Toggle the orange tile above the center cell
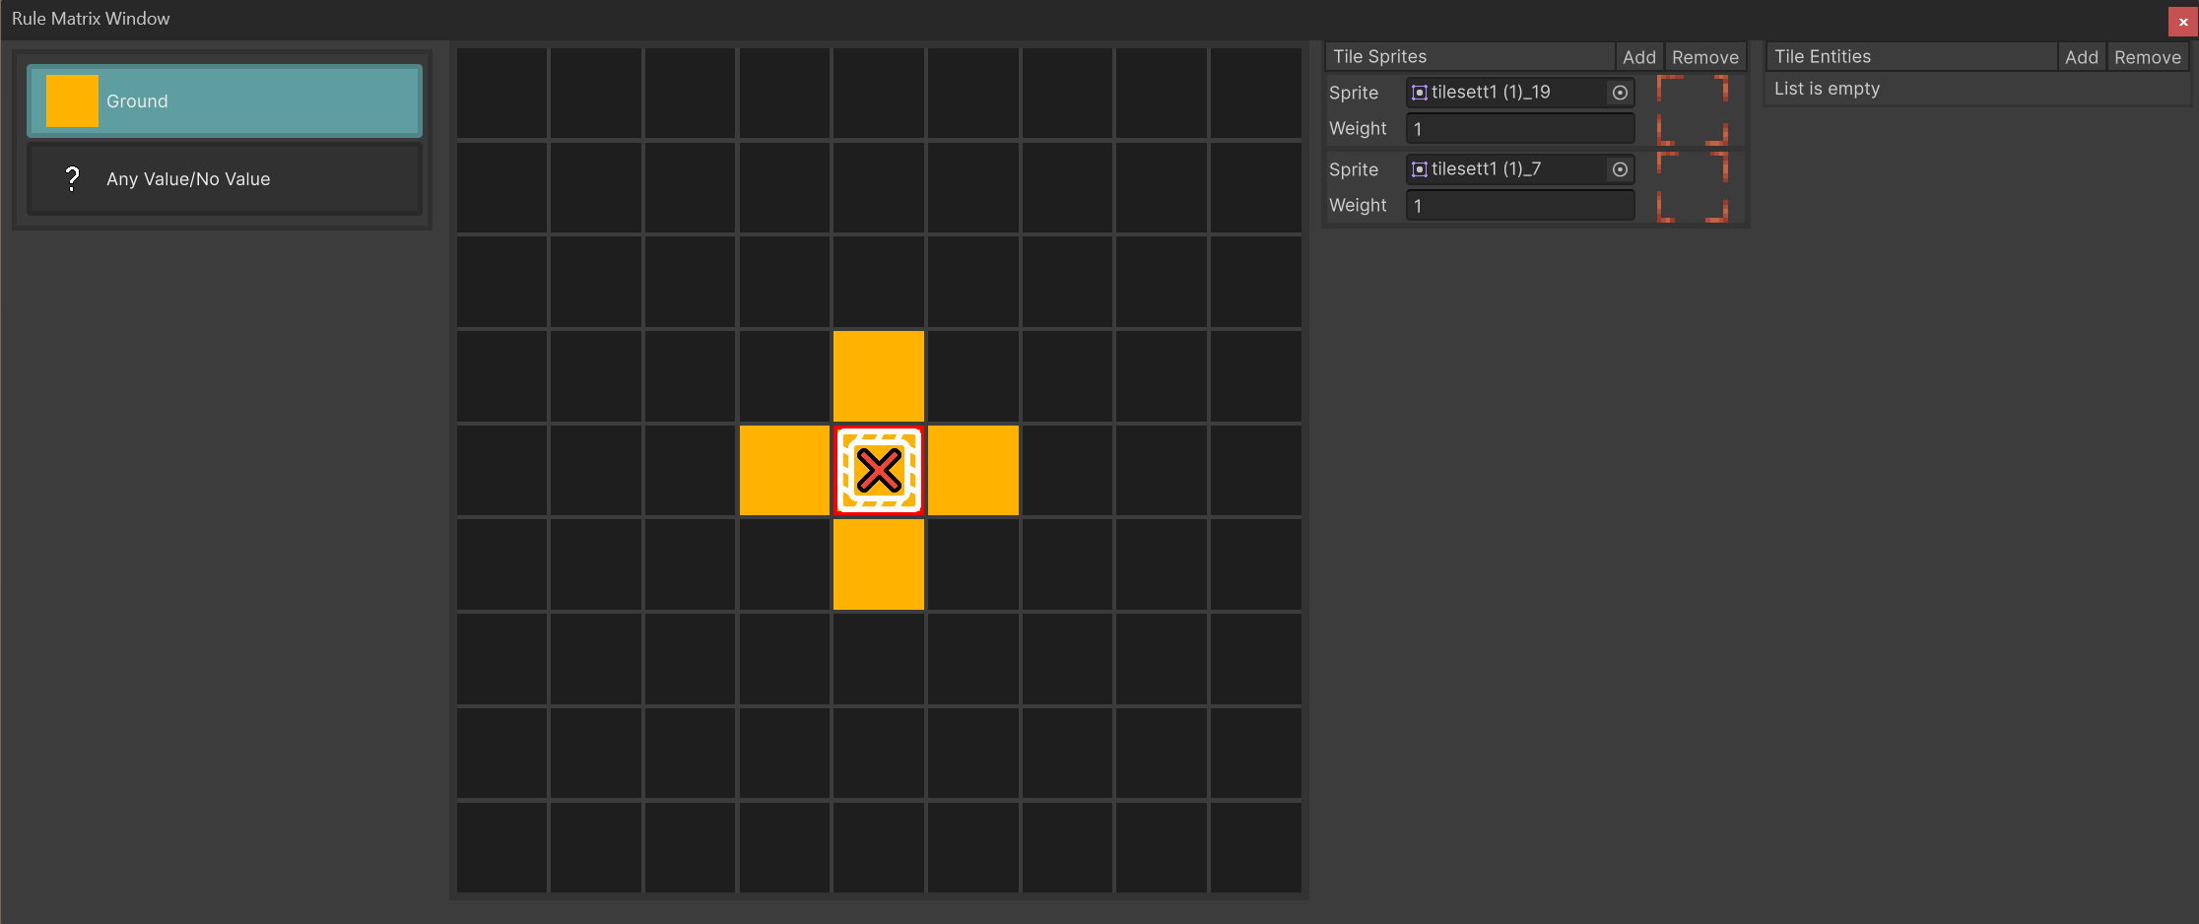The image size is (2199, 924). (878, 375)
